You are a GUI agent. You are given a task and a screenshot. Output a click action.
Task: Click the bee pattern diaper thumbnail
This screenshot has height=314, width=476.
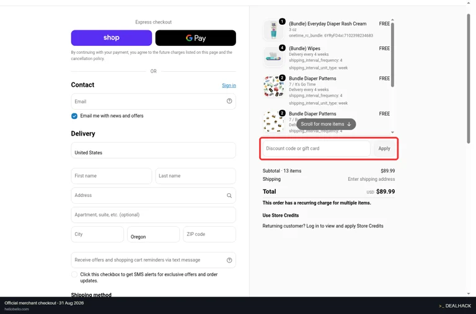click(x=273, y=121)
